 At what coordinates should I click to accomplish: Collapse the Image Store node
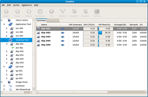click(x=2, y=82)
